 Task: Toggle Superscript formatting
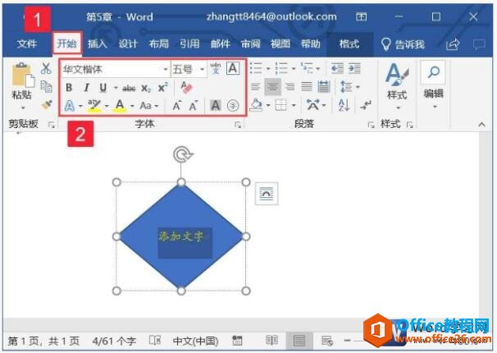pyautogui.click(x=162, y=87)
